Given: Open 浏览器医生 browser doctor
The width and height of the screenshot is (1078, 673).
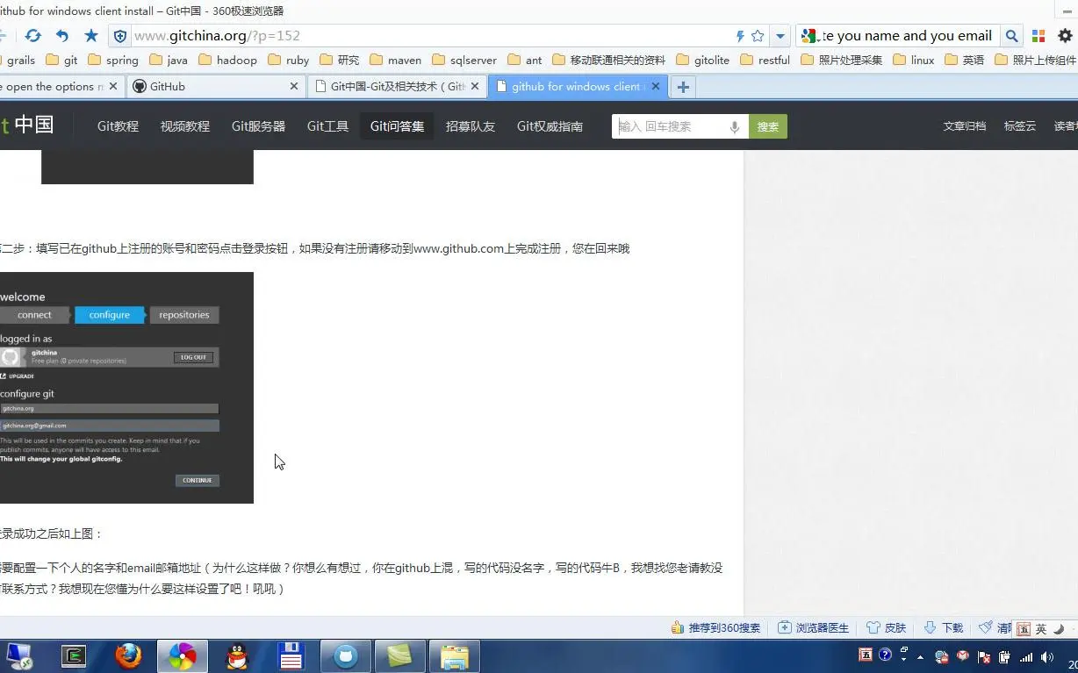Looking at the screenshot, I should (814, 628).
